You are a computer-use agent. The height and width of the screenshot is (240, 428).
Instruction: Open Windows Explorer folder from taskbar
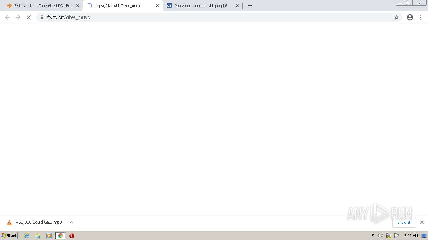point(38,236)
